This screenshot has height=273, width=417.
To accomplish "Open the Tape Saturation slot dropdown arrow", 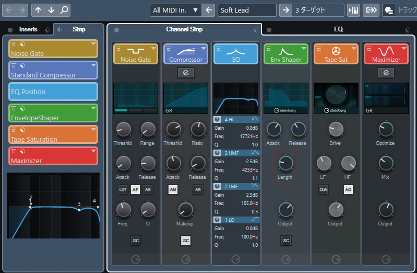I will pyautogui.click(x=93, y=130).
